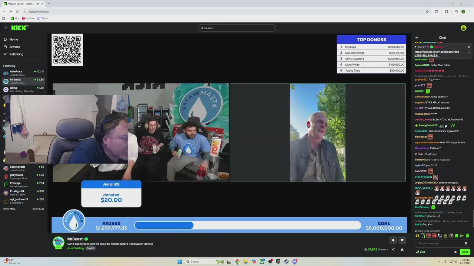Open the MrBeast channel name link
Image resolution: width=474 pixels, height=266 pixels.
click(75, 239)
